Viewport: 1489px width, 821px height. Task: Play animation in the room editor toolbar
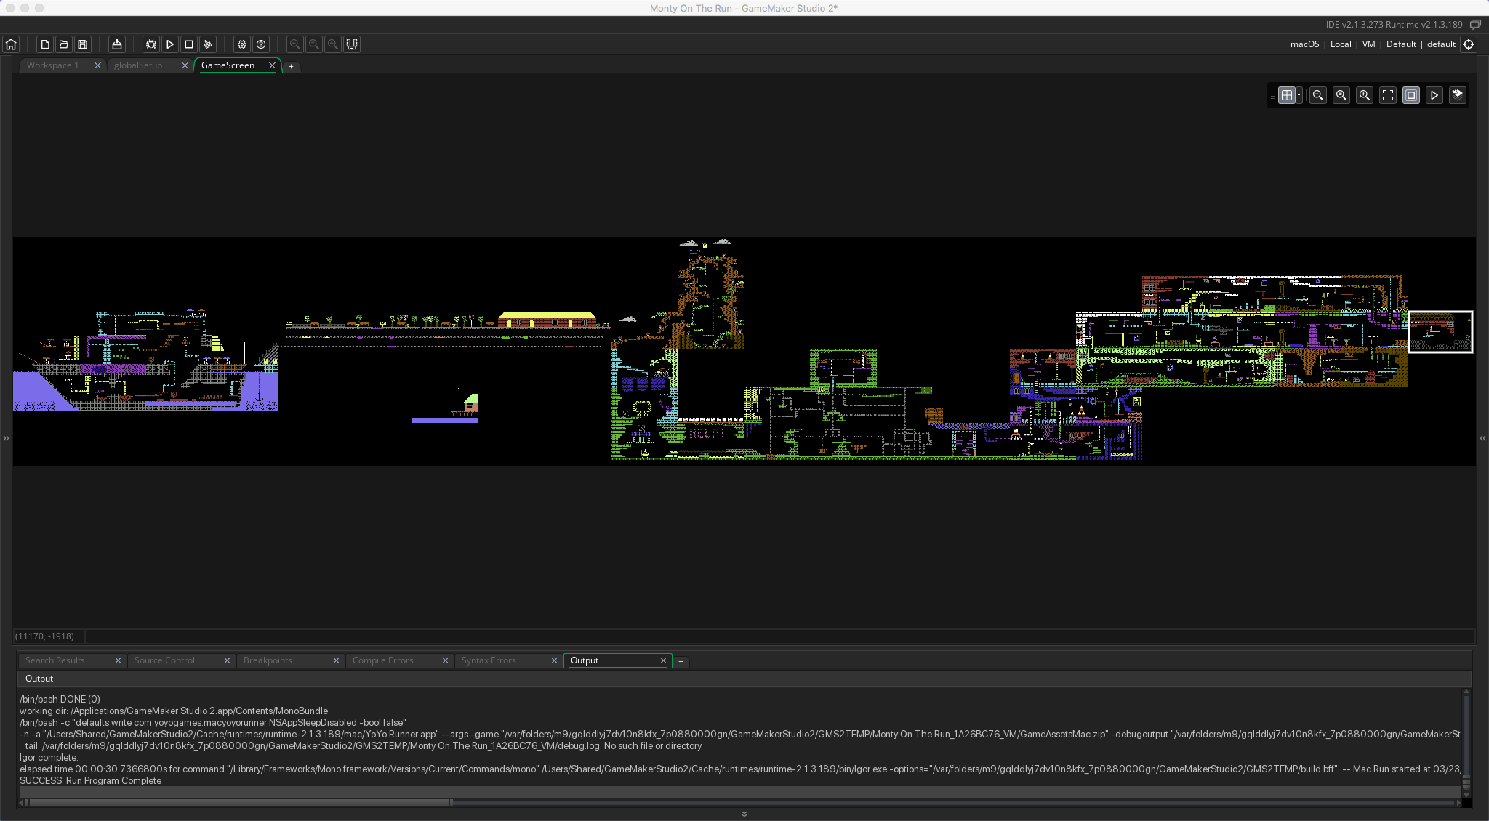coord(1434,95)
